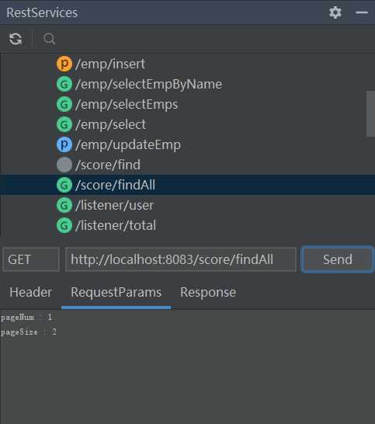Open RestServices settings gear

[335, 12]
